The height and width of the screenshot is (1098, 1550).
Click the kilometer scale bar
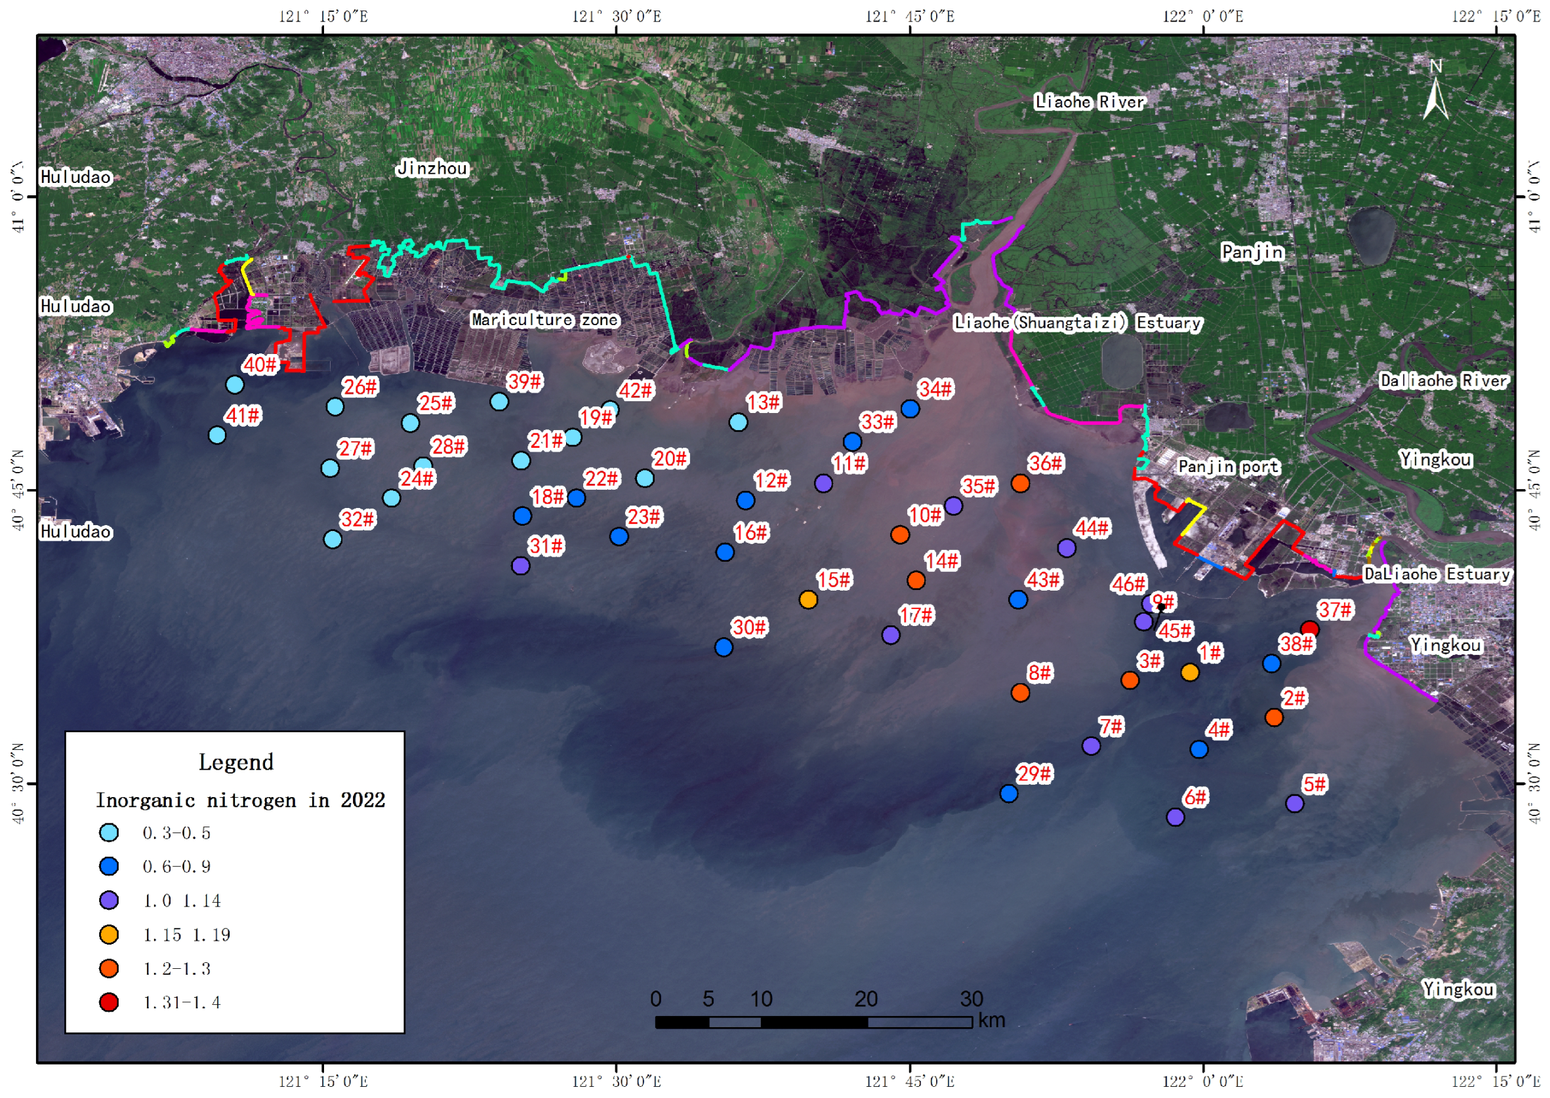click(x=813, y=1021)
